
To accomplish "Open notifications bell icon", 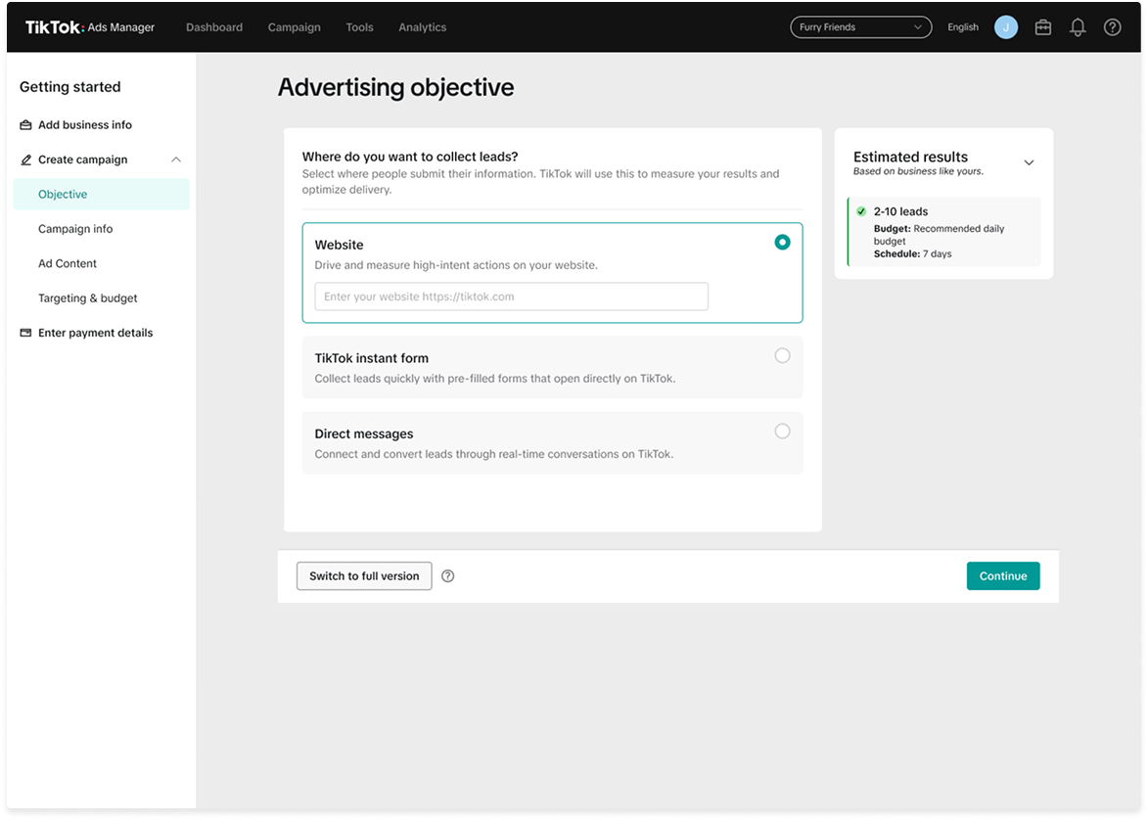I will 1077,27.
